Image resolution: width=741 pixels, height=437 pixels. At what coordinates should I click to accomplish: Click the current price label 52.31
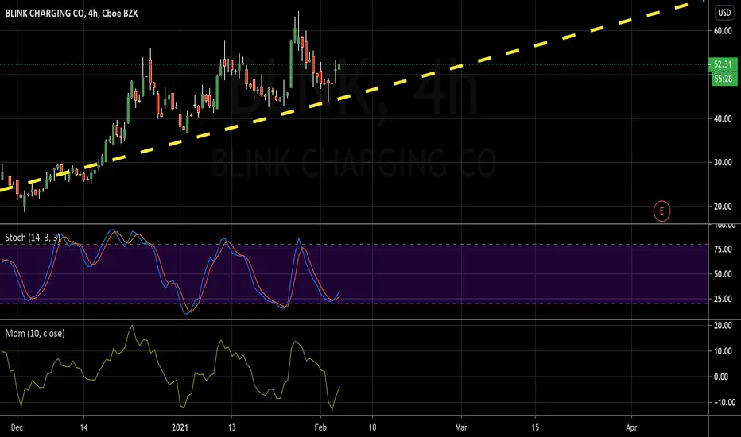723,64
